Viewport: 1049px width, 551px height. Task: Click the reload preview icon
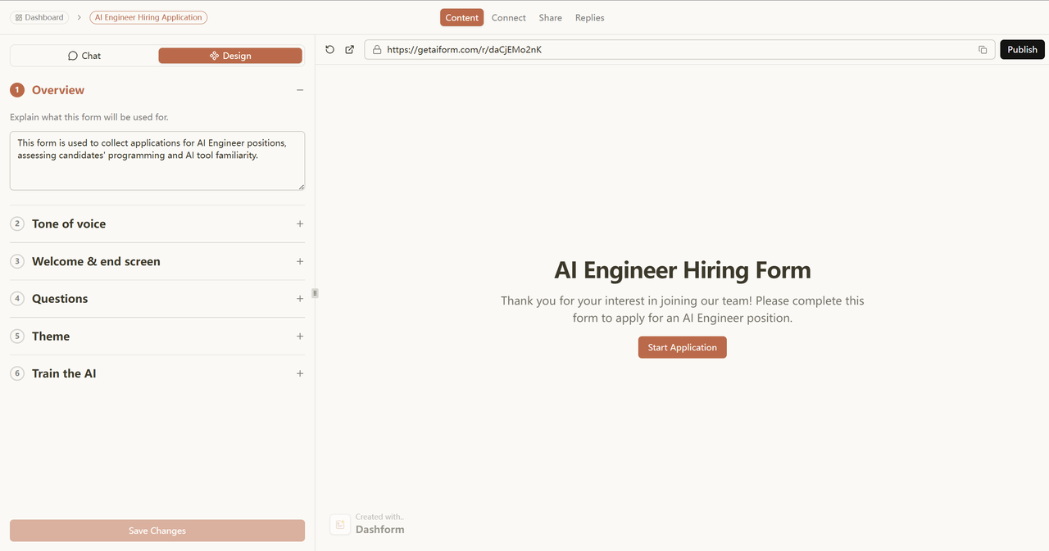[330, 50]
